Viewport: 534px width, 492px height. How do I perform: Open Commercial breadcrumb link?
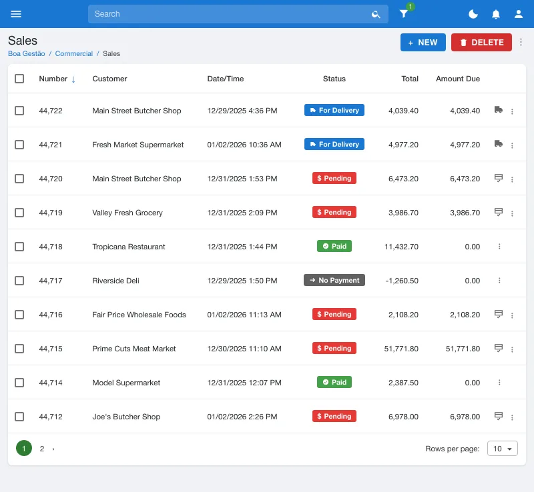click(74, 53)
